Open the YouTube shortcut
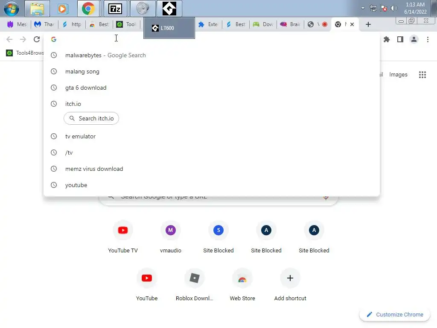This screenshot has width=437, height=328. point(147,284)
